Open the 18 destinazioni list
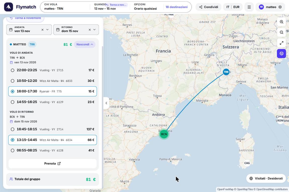Image resolution: width=289 pixels, height=192 pixels. coord(177,7)
